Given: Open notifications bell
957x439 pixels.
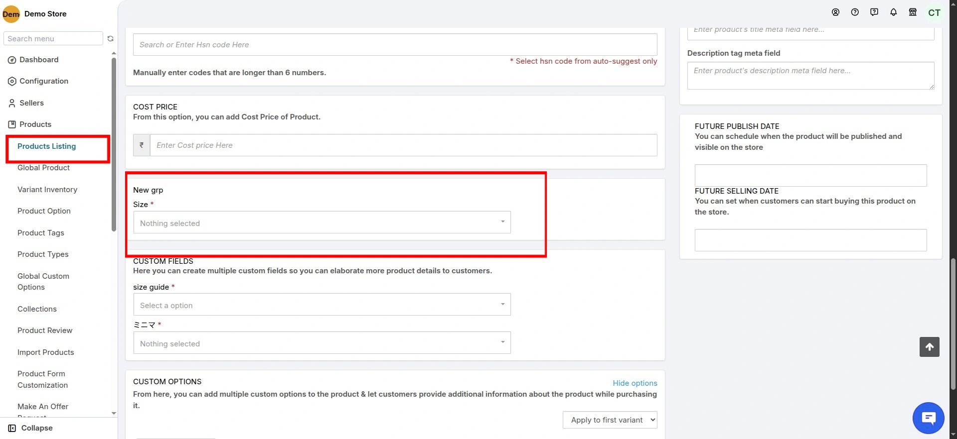Looking at the screenshot, I should click(893, 12).
